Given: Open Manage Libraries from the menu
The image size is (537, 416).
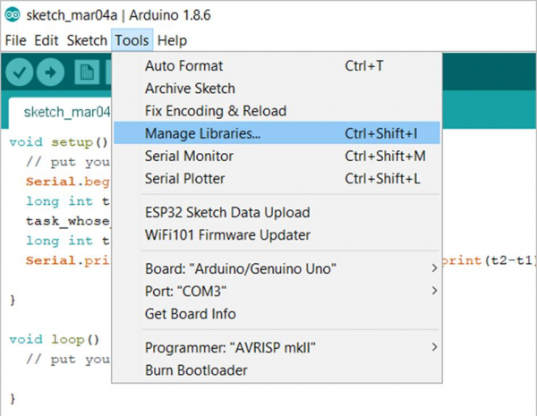Looking at the screenshot, I should coord(203,133).
